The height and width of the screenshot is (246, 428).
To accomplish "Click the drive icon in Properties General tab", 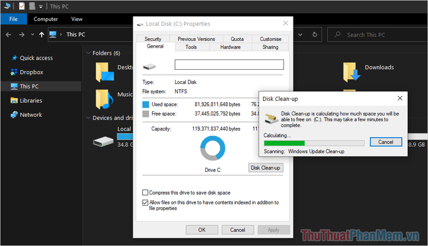I will click(x=149, y=66).
